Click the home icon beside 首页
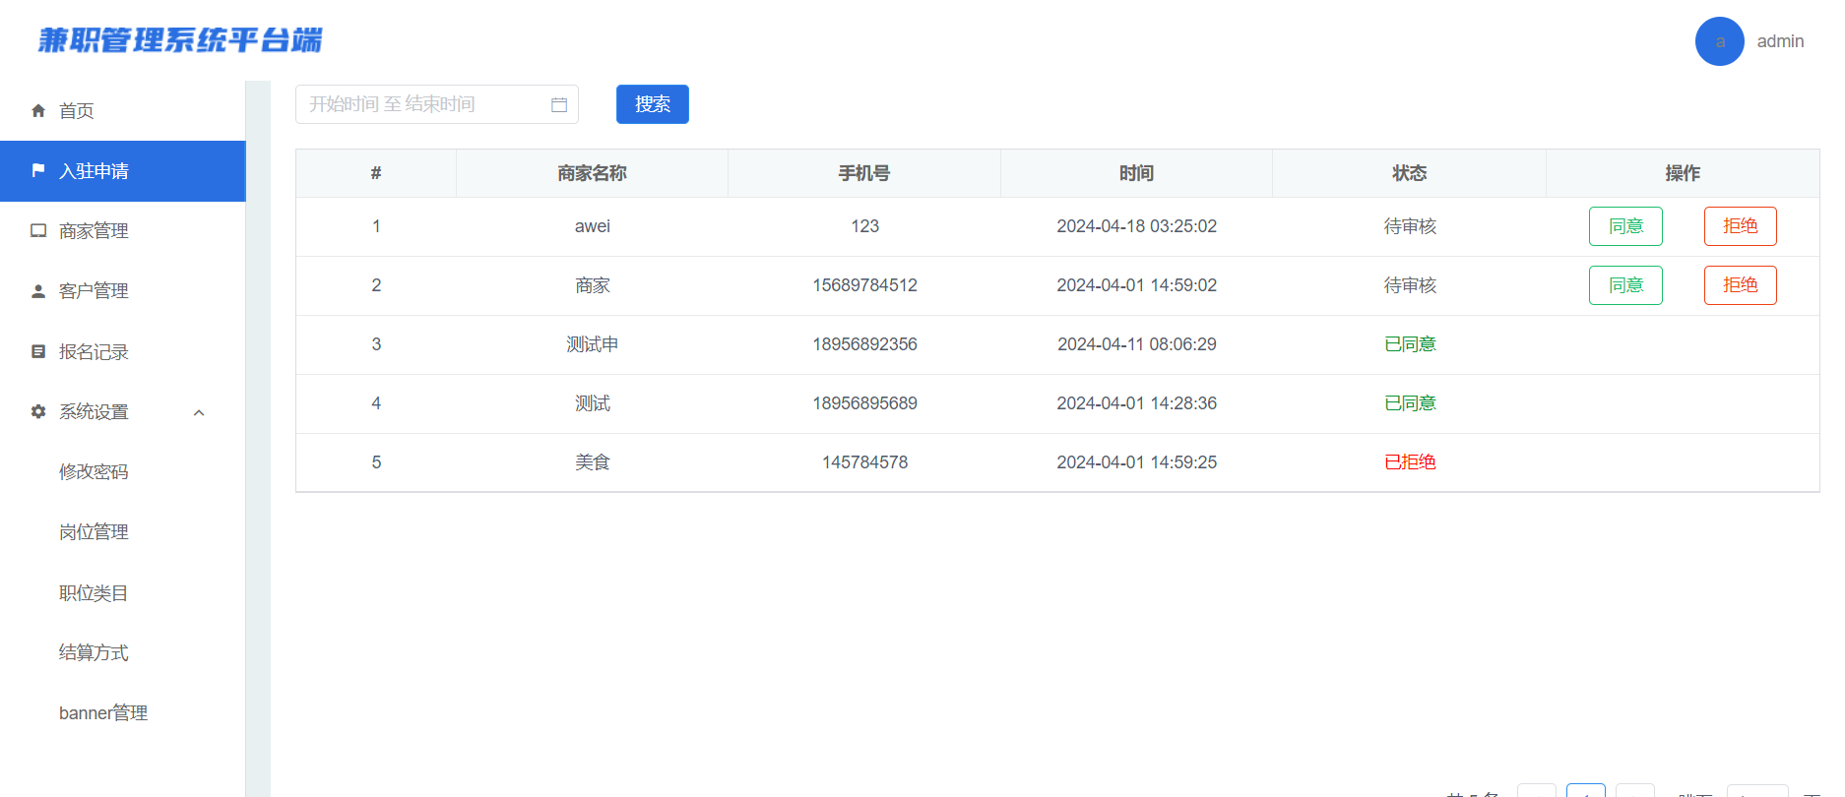Screen dimensions: 1845x797 pos(38,111)
